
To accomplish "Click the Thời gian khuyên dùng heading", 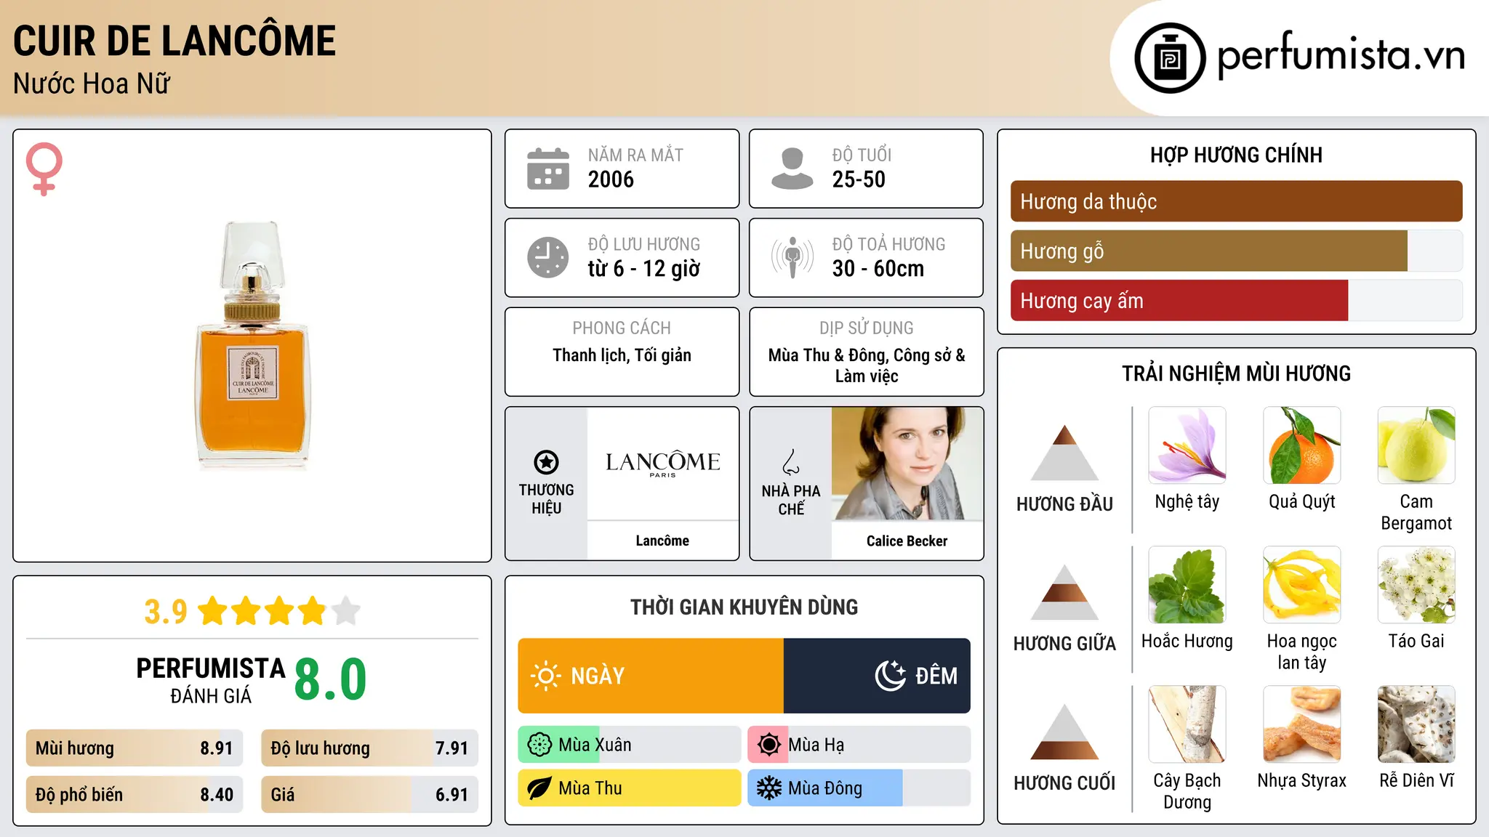I will point(744,607).
